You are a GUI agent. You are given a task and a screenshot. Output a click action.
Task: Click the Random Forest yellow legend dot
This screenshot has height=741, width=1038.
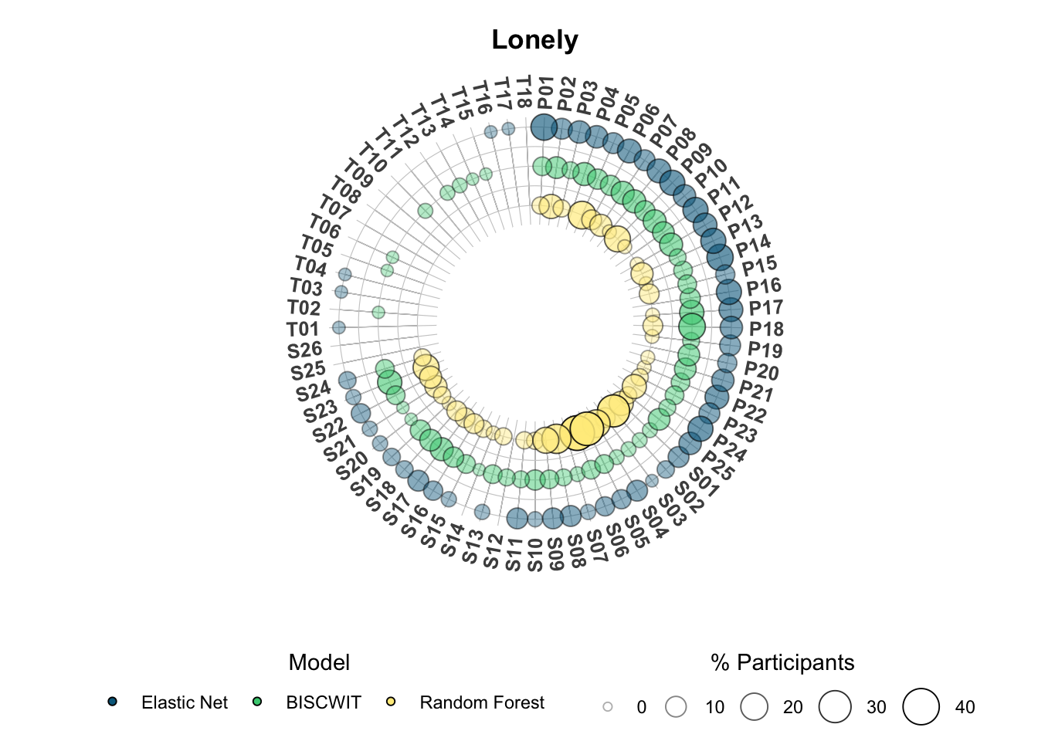[391, 702]
